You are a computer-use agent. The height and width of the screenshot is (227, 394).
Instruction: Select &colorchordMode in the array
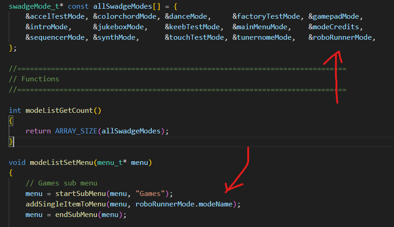(125, 16)
